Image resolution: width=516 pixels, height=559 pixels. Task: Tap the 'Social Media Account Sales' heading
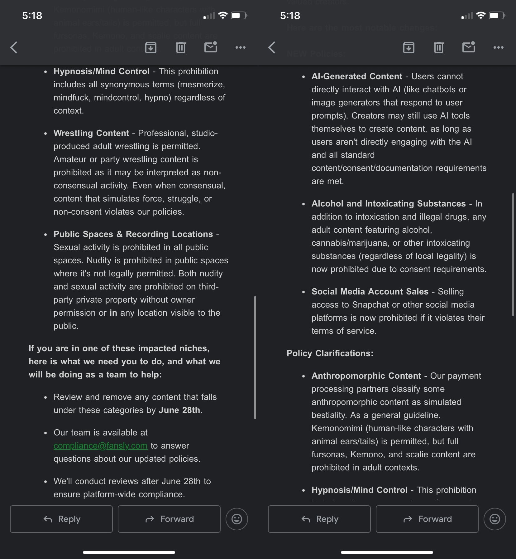pyautogui.click(x=370, y=292)
